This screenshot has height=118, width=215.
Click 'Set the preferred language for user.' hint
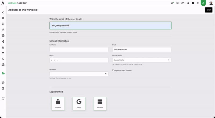pos(60,78)
